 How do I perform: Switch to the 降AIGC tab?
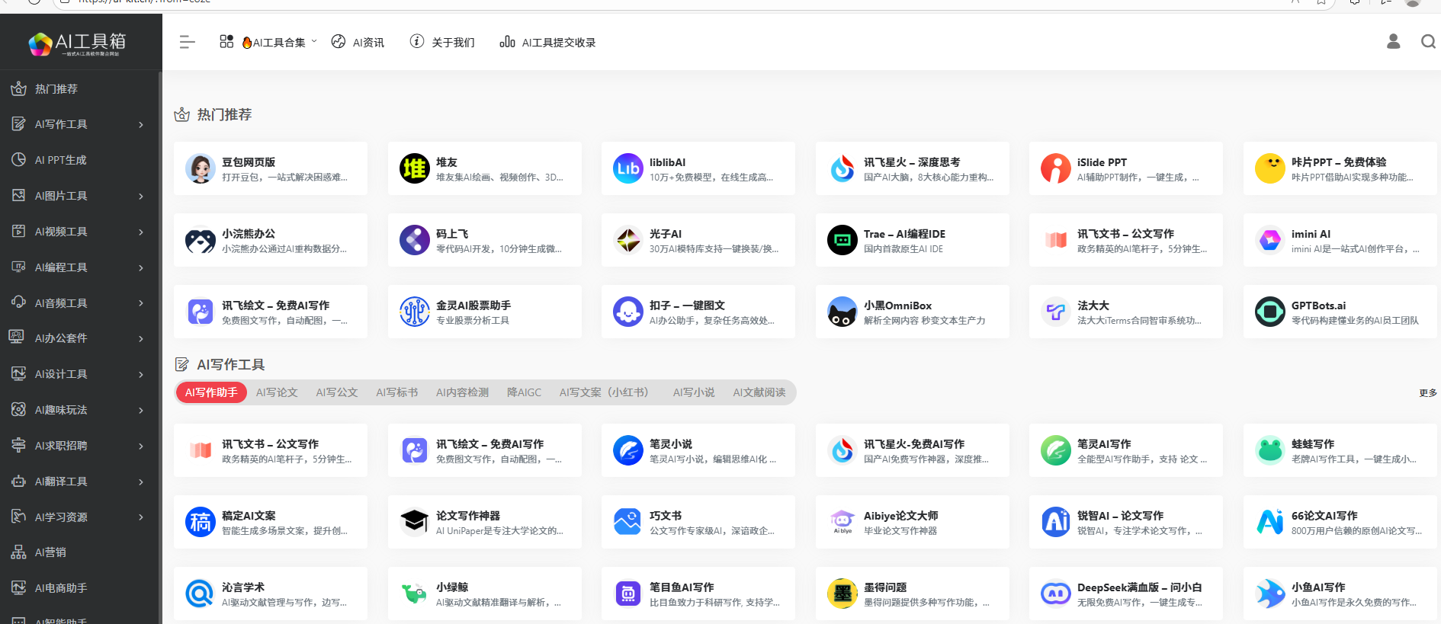coord(524,392)
